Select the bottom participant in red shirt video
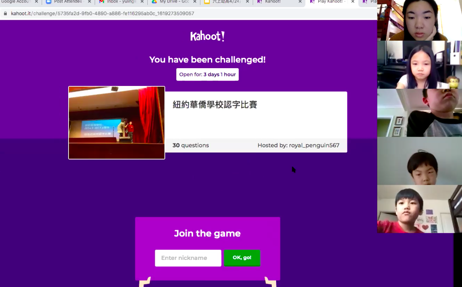This screenshot has height=287, width=462. tap(419, 209)
